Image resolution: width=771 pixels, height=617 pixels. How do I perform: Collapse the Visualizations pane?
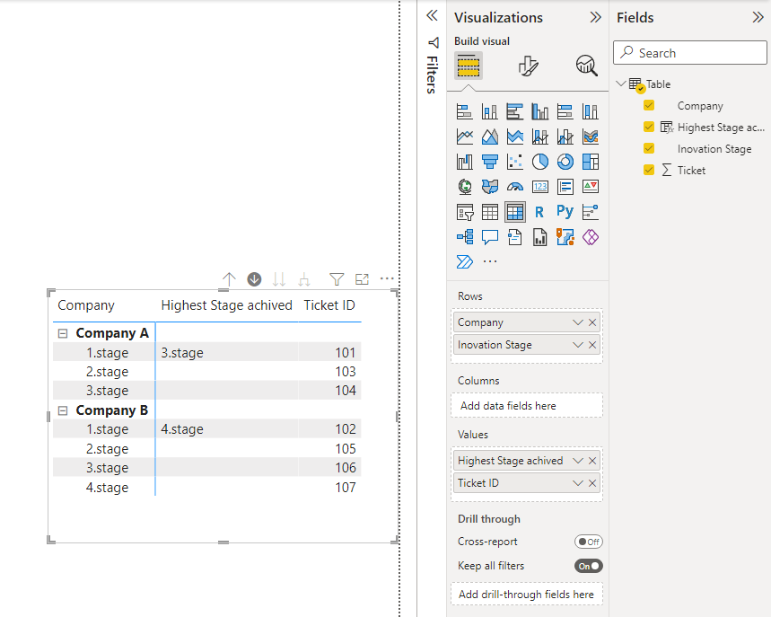point(595,17)
